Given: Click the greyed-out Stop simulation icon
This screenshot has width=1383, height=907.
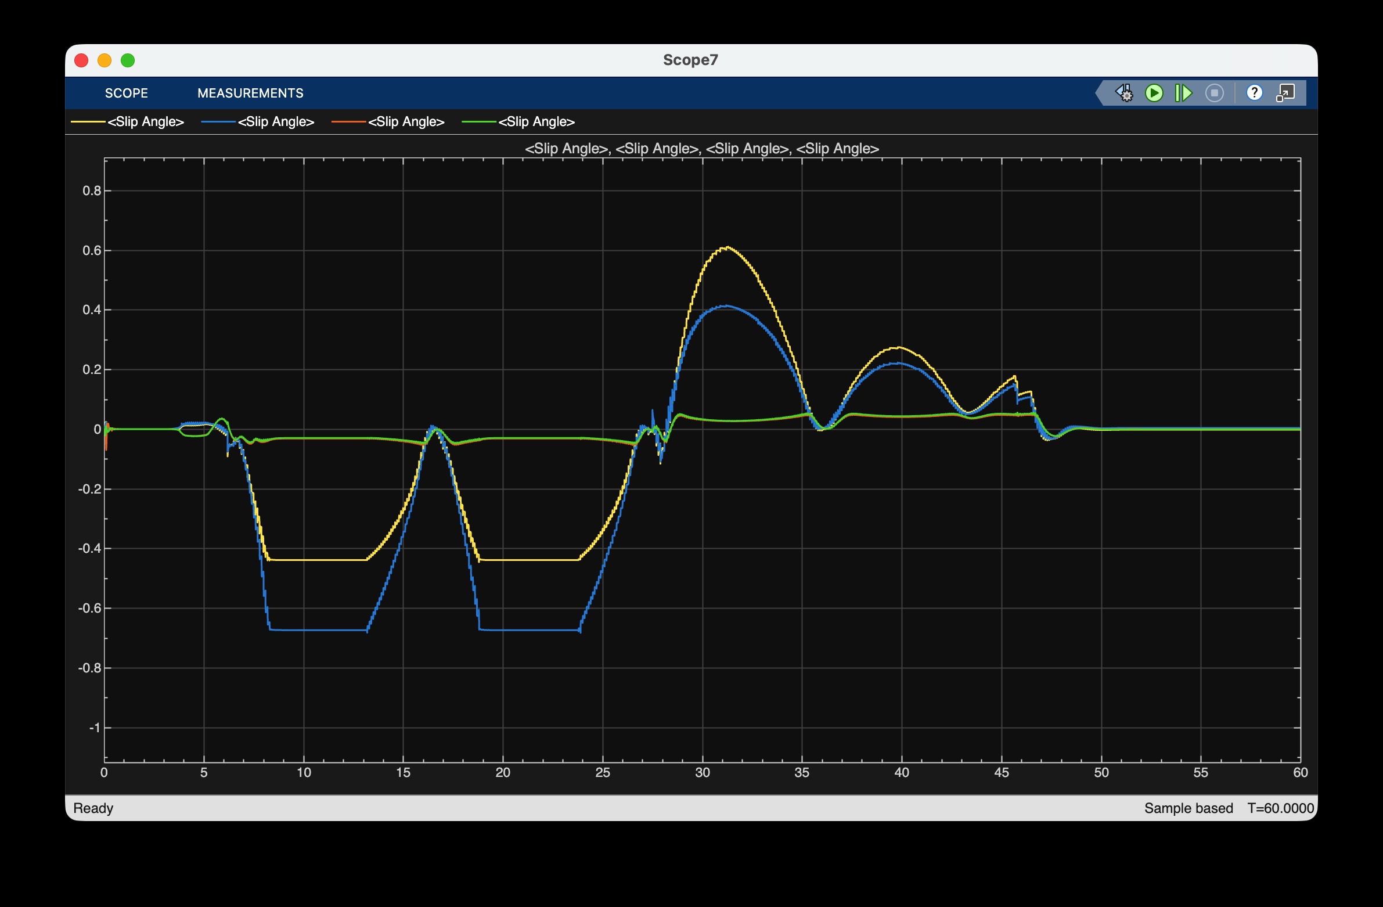Looking at the screenshot, I should click(1214, 93).
